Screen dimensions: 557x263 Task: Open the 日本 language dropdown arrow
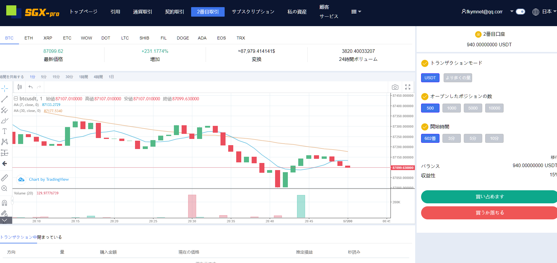tap(555, 12)
